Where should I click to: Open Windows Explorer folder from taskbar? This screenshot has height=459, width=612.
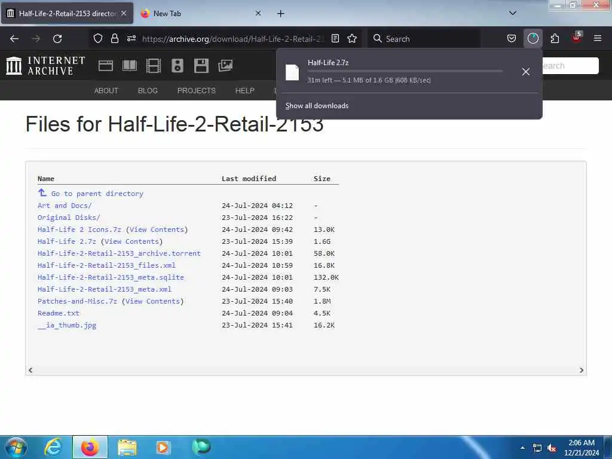click(127, 448)
